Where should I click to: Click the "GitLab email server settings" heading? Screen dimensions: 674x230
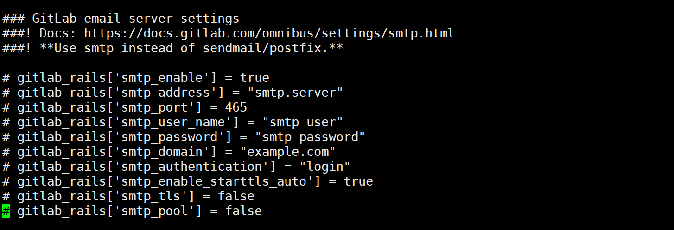coord(136,19)
